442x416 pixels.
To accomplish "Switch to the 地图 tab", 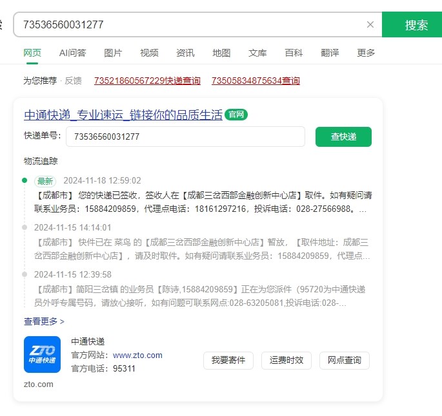I will [221, 53].
